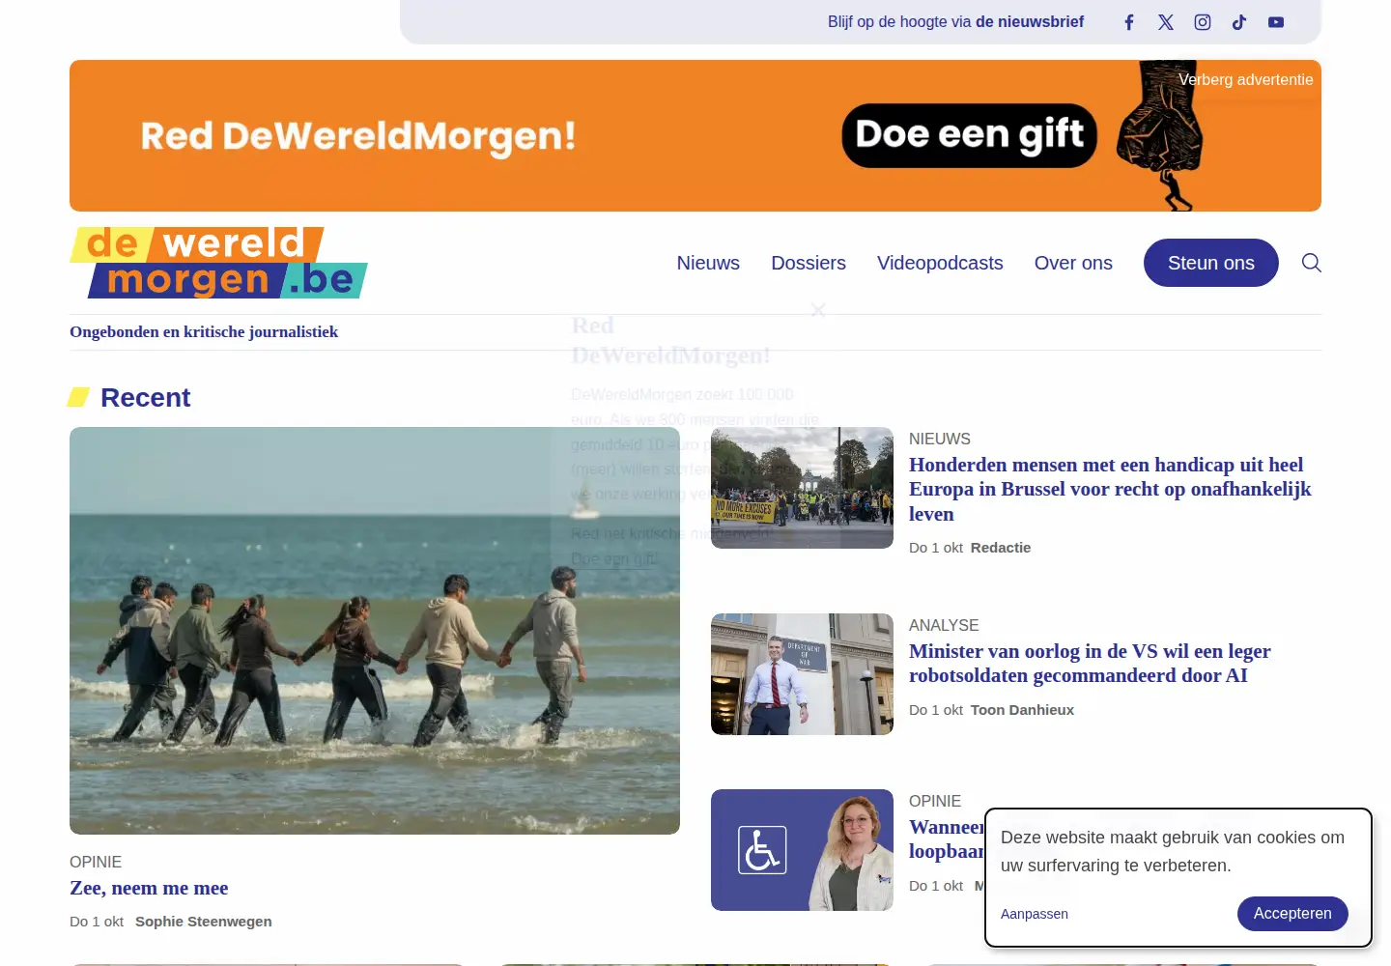This screenshot has height=966, width=1391.
Task: Subscribe via de nieuwsbrief link
Action: coord(1030,22)
